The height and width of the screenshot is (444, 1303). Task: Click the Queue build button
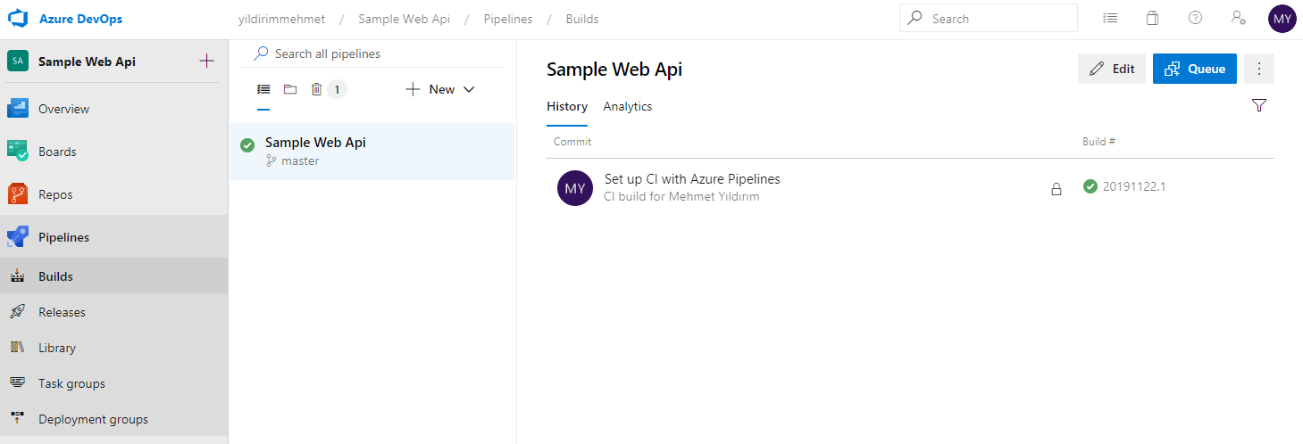tap(1195, 69)
